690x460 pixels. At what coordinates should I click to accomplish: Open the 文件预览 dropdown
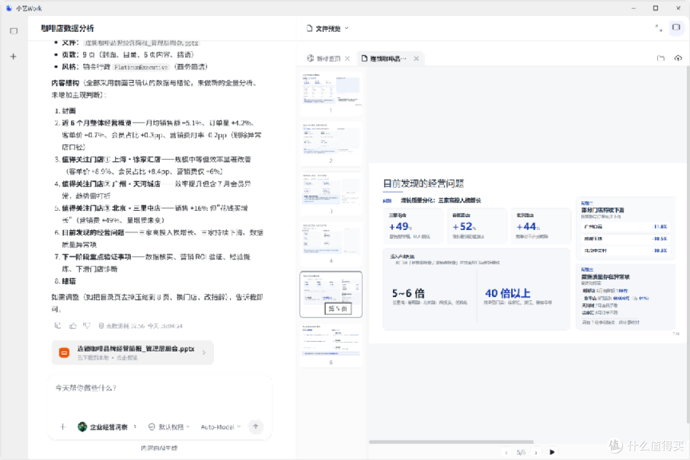[328, 28]
